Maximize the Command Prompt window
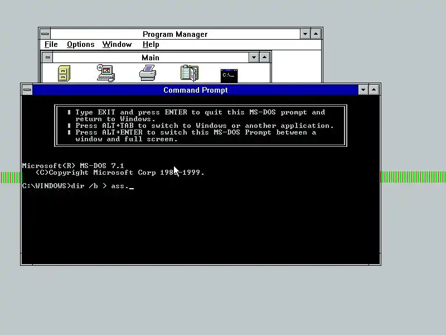Image resolution: width=446 pixels, height=335 pixels. [x=374, y=90]
